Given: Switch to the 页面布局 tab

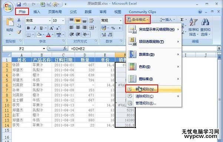Looking at the screenshot, I should click(55, 12).
